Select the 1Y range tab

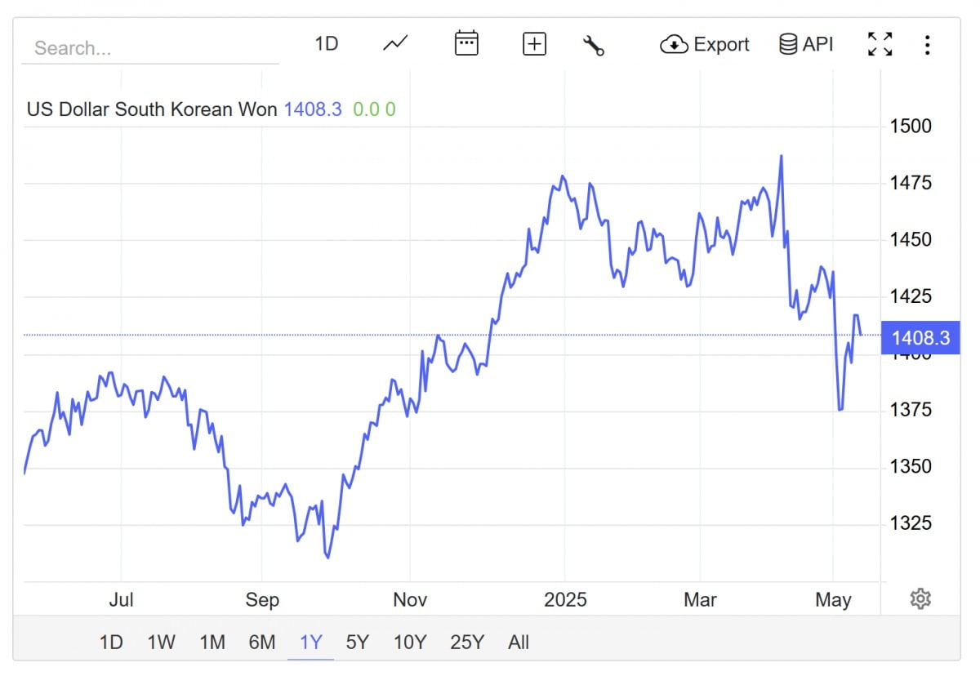311,643
